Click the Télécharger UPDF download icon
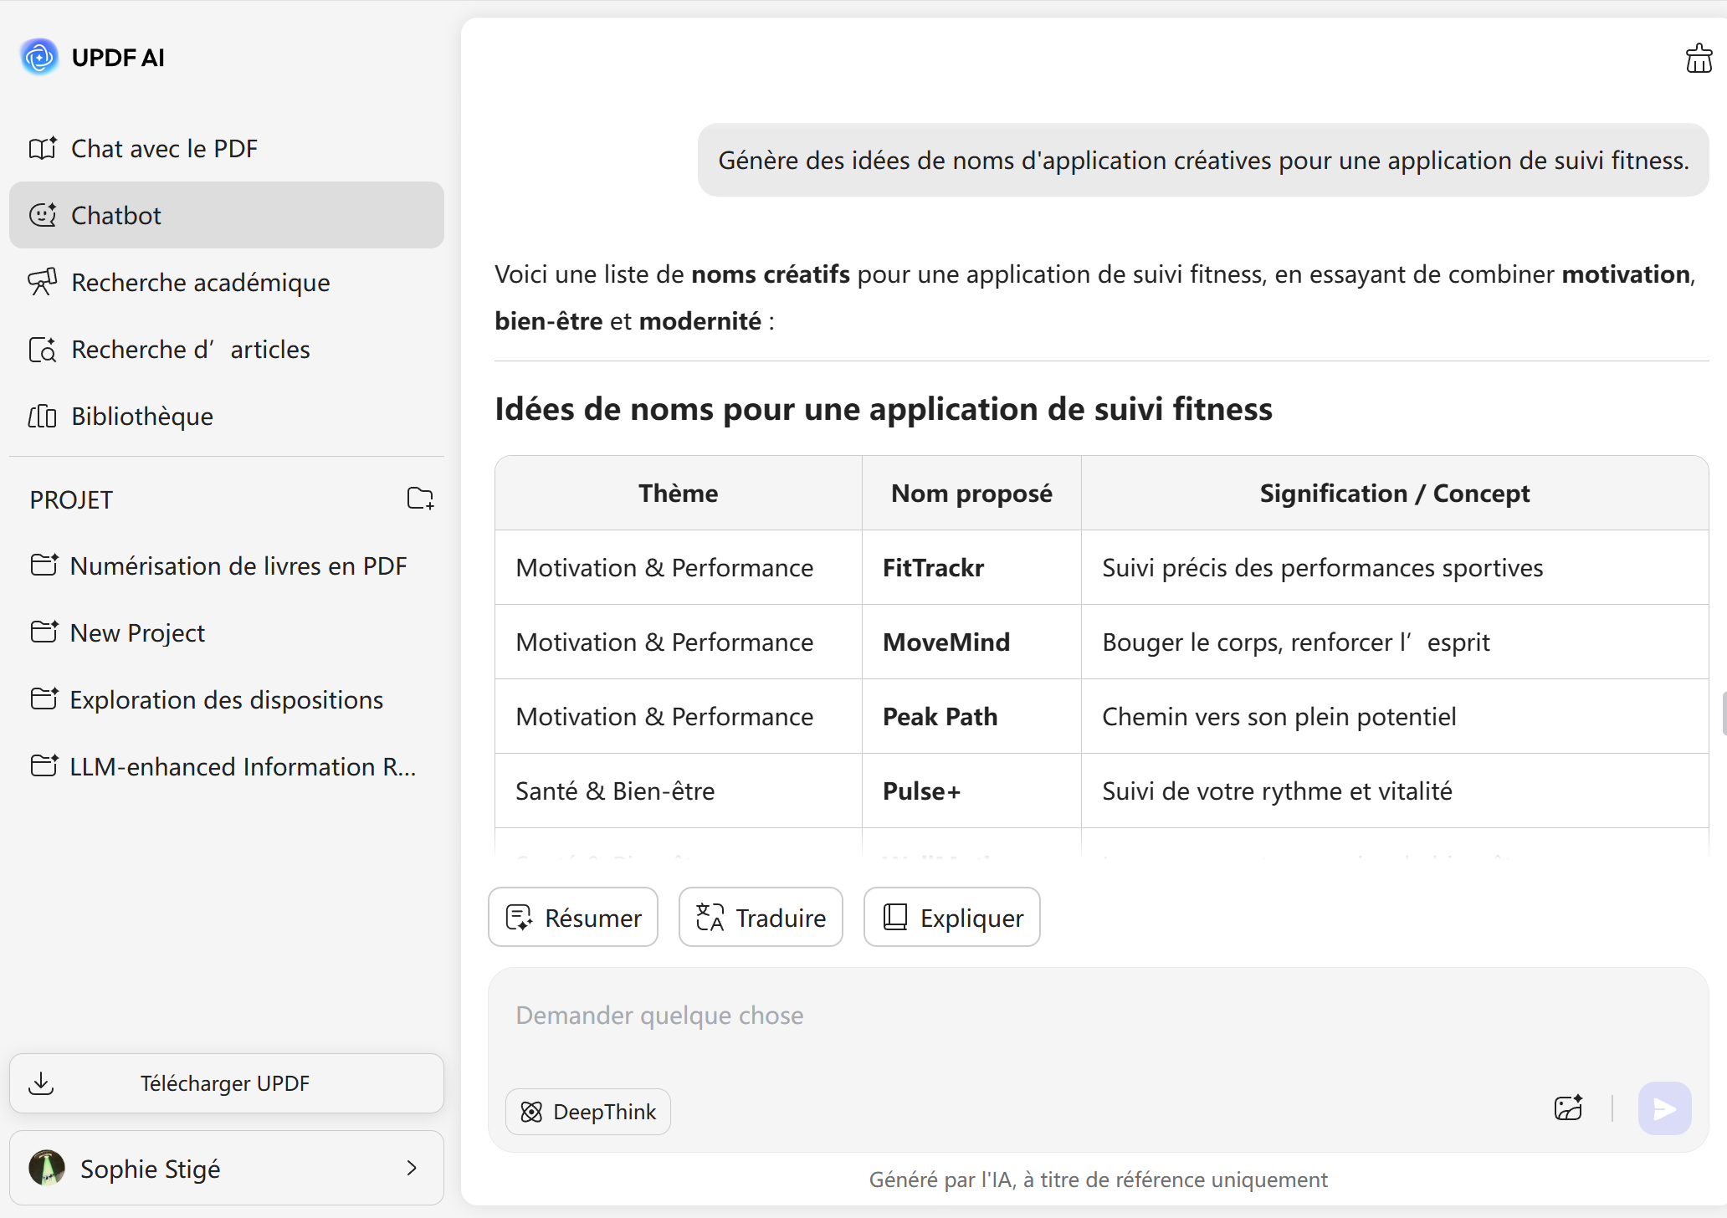The width and height of the screenshot is (1727, 1218). (41, 1083)
